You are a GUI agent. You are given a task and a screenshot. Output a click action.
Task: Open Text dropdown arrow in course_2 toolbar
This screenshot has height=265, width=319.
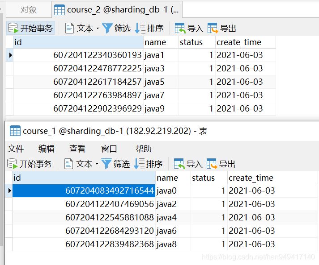coord(98,28)
